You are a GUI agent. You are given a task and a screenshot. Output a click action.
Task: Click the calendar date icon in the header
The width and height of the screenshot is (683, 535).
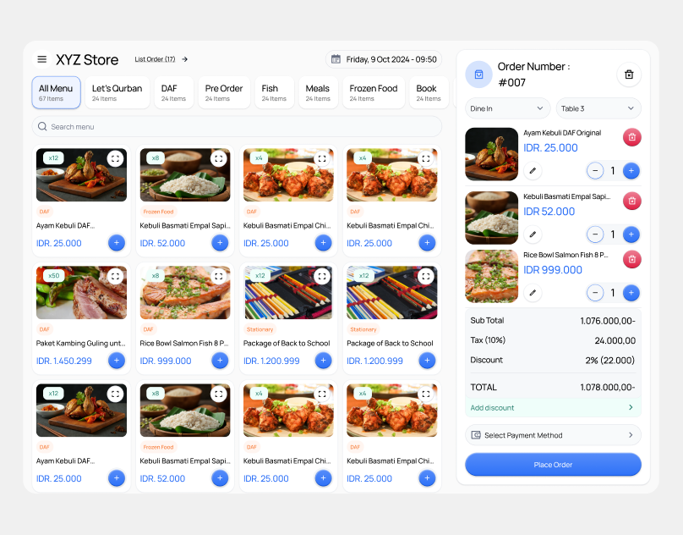[337, 59]
